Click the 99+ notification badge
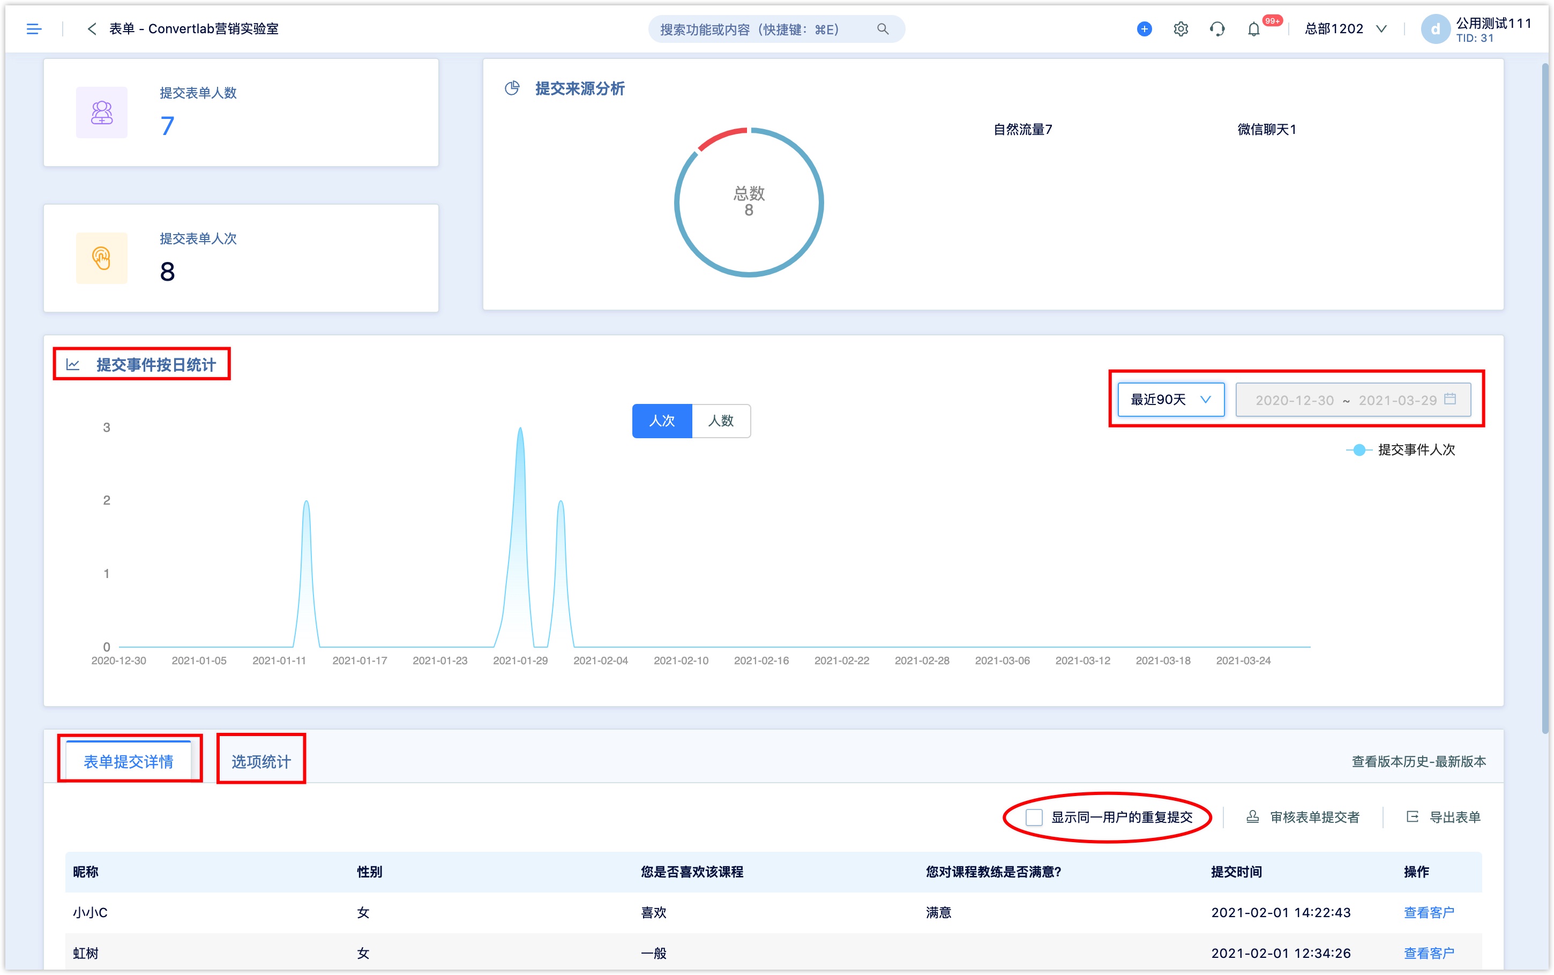The image size is (1554, 975). pos(1272,21)
